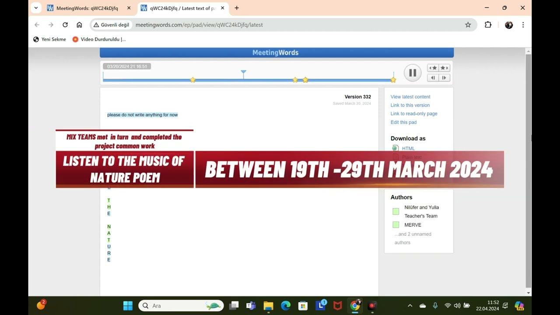Open browser home page

click(x=79, y=25)
